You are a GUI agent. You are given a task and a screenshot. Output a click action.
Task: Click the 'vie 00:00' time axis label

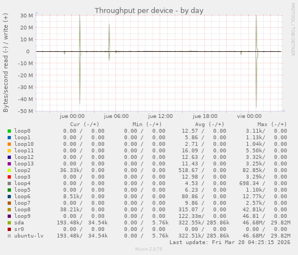(x=249, y=116)
